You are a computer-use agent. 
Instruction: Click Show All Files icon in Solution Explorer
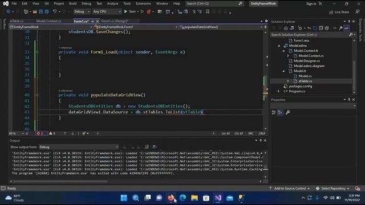[327, 28]
